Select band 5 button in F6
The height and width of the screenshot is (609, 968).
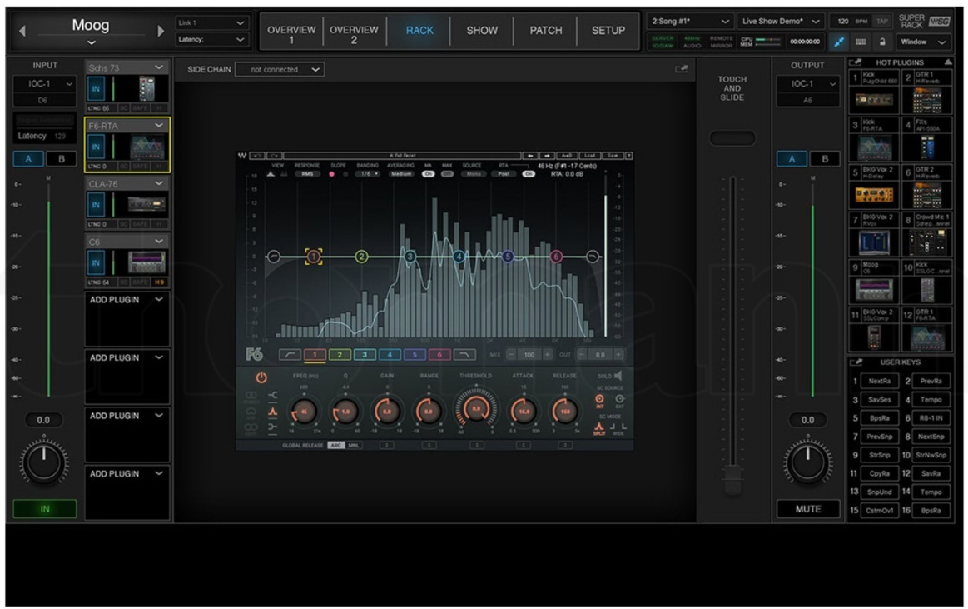click(415, 355)
